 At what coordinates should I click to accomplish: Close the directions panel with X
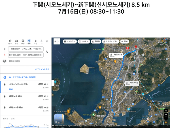47,41
